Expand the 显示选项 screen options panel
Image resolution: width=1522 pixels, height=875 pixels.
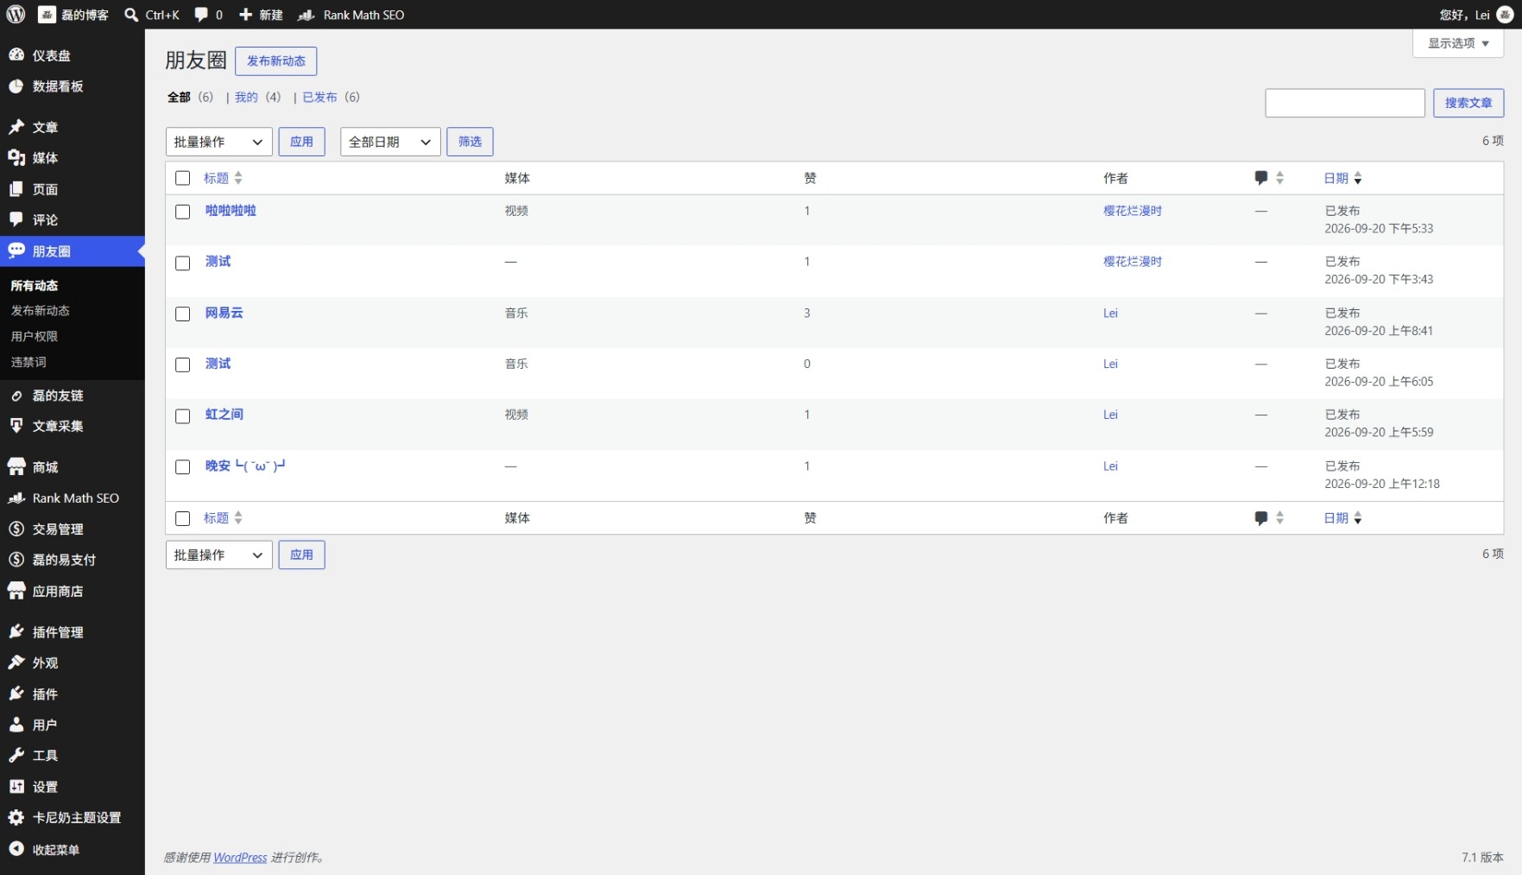1458,43
